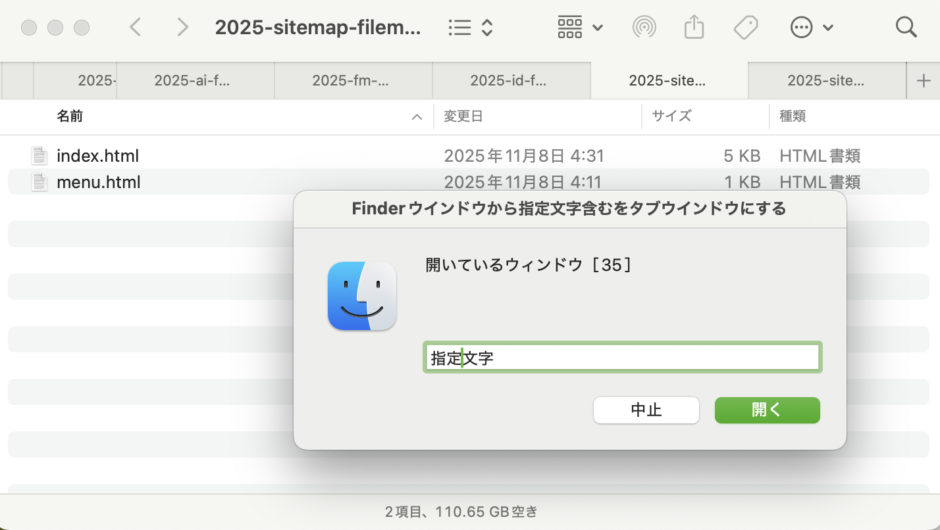Click the 指定文字 text input field
This screenshot has height=530, width=940.
pyautogui.click(x=622, y=358)
